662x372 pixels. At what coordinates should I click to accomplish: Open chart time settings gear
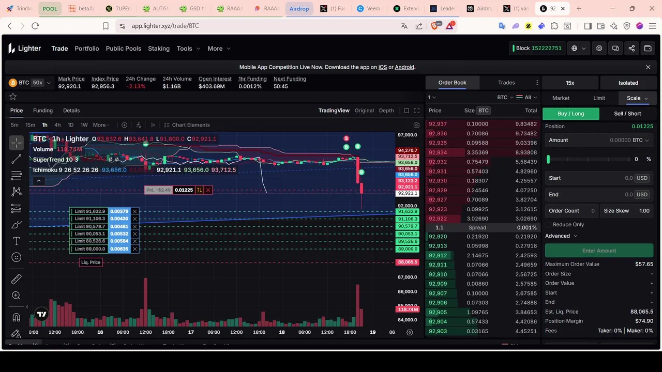pyautogui.click(x=410, y=332)
